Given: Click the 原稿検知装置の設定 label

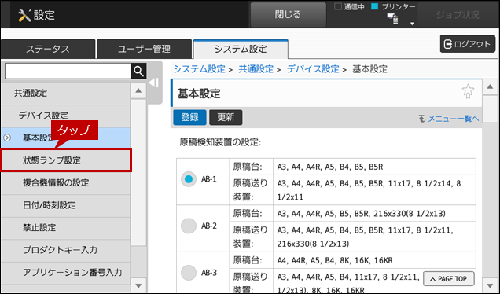Looking at the screenshot, I should [x=220, y=142].
